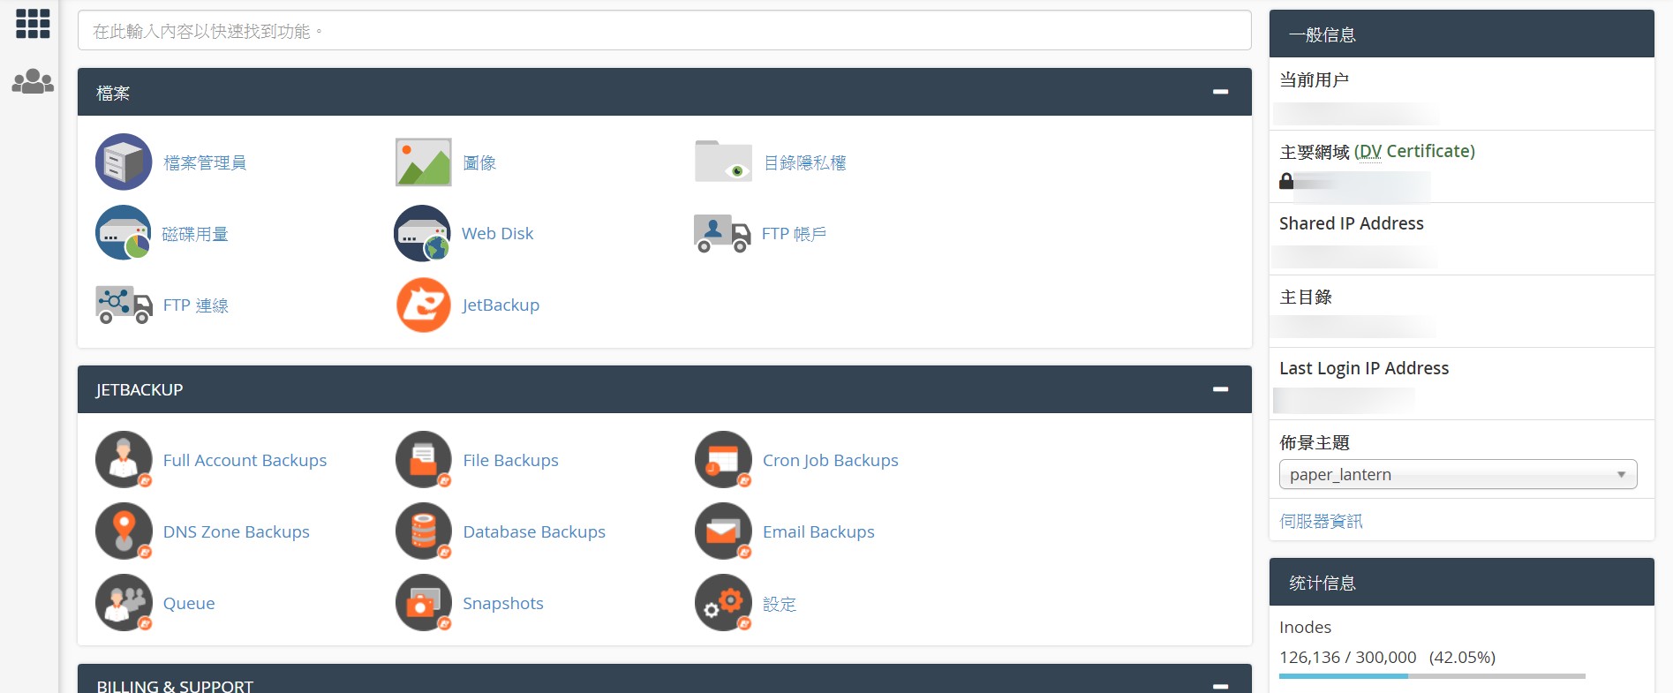Screen dimensions: 1673x693
Task: Open Cron Job Backups link
Action: [x=830, y=460]
